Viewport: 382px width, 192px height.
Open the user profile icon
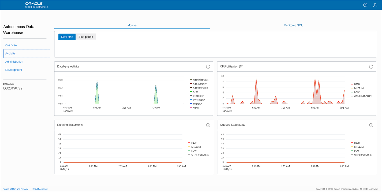[x=375, y=5]
